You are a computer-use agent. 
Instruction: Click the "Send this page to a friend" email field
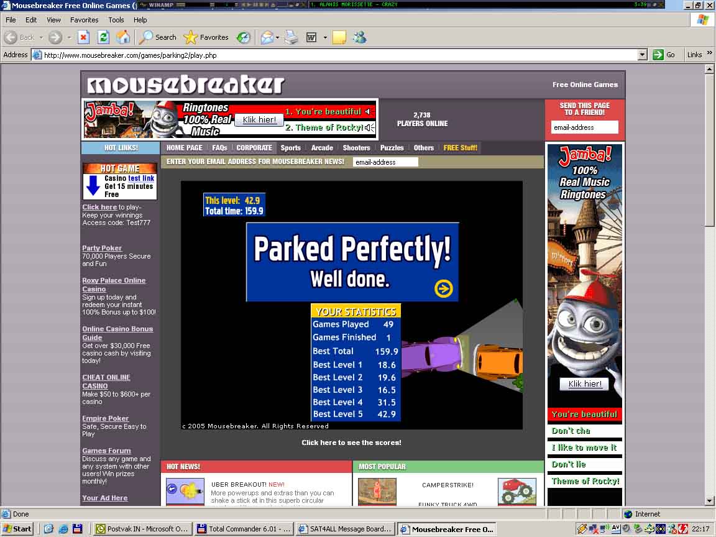(x=584, y=127)
